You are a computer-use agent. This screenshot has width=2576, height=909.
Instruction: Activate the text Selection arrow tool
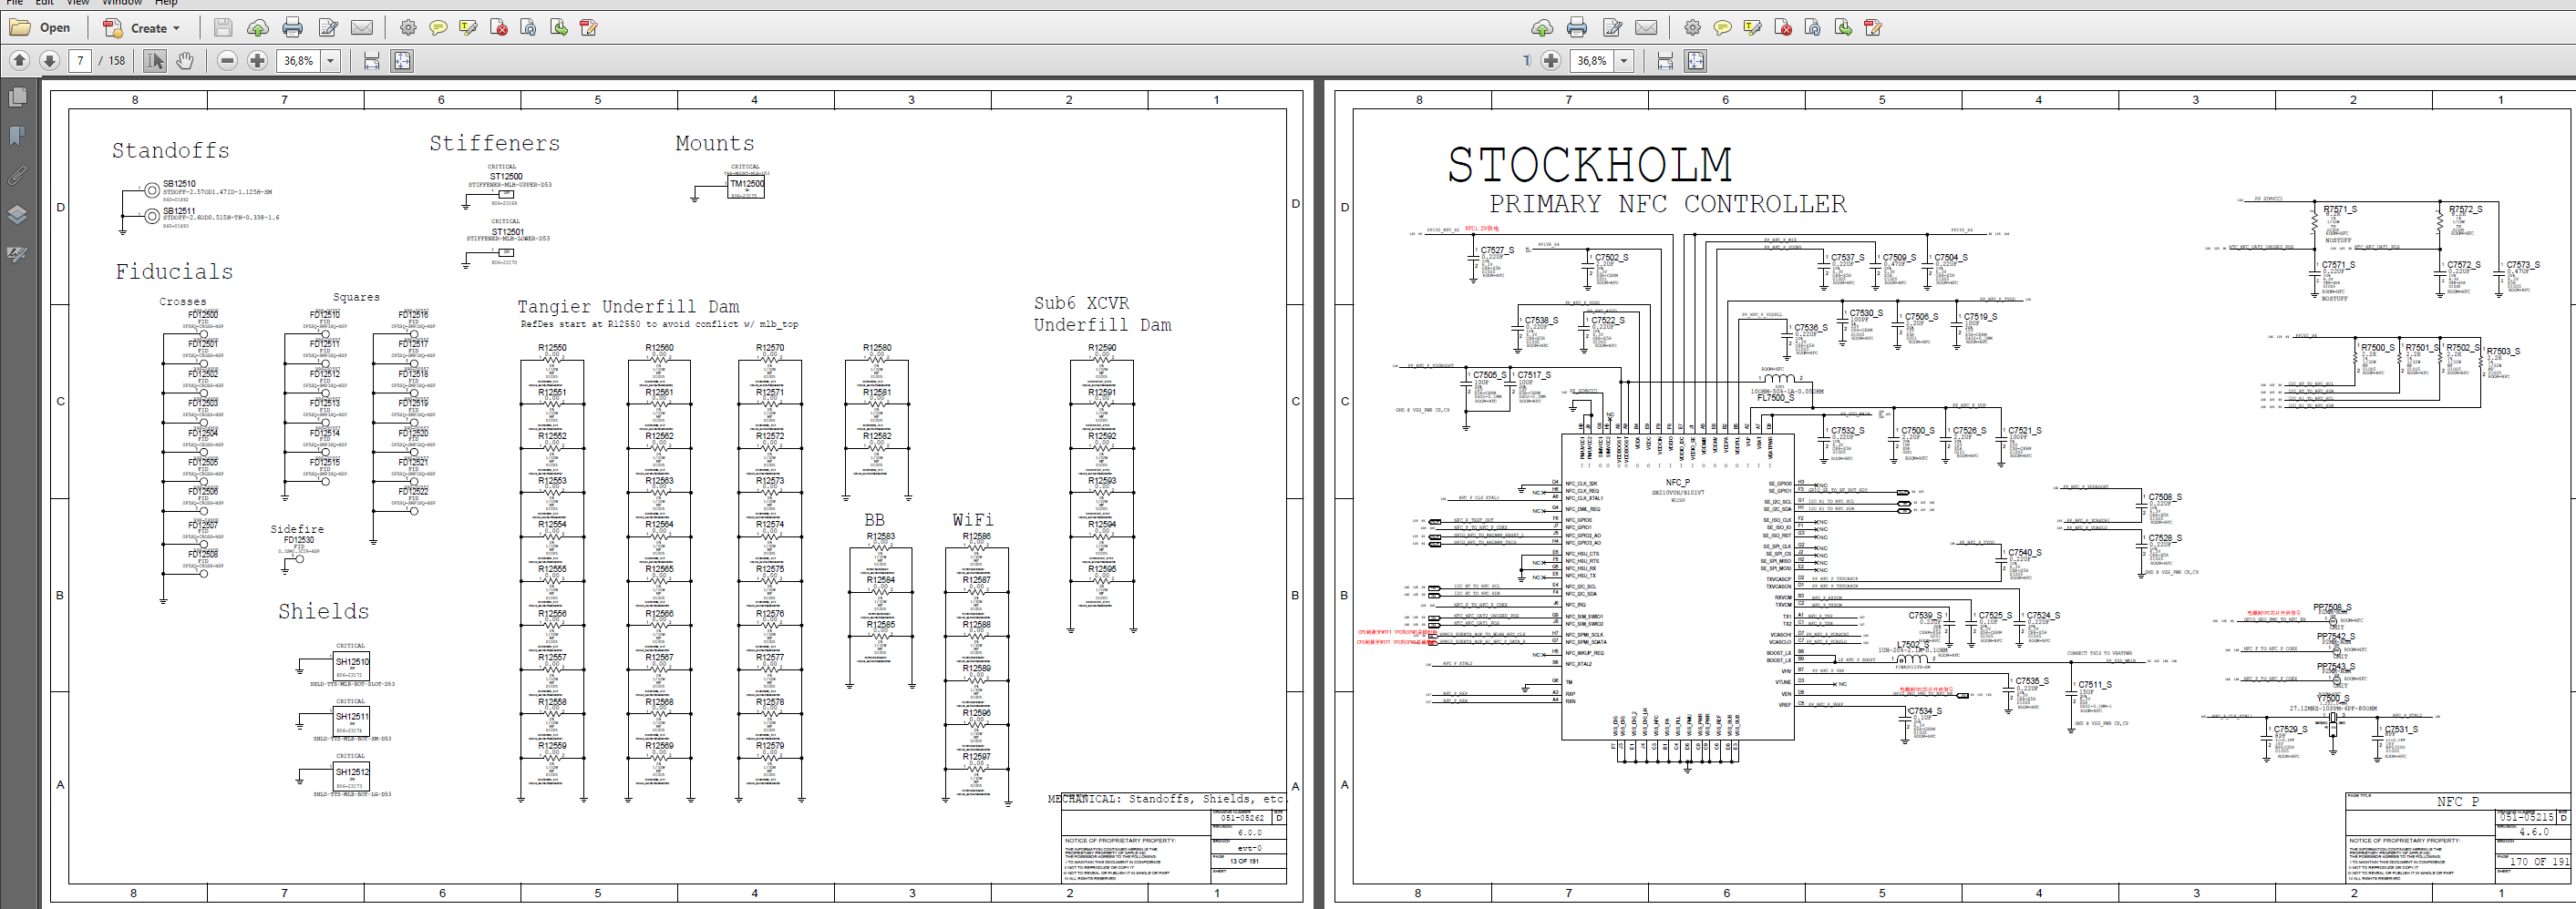point(154,61)
